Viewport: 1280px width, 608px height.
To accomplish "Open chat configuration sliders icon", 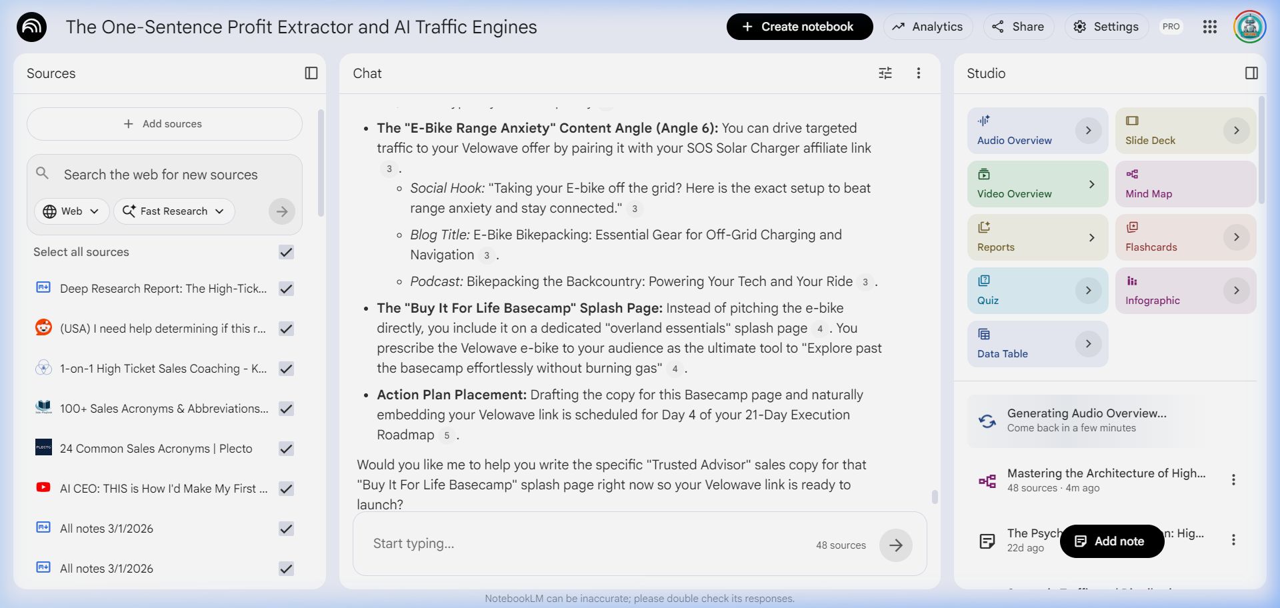I will pos(885,73).
